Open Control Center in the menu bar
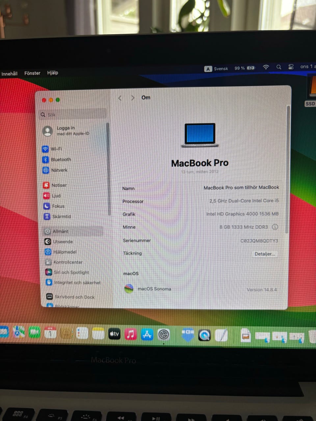 tap(291, 67)
